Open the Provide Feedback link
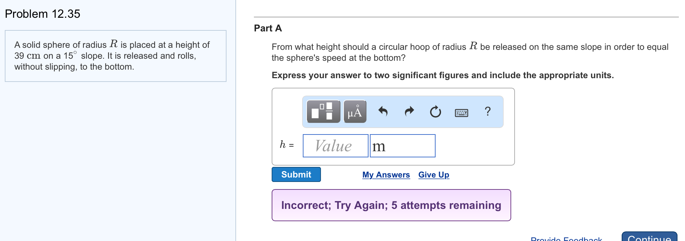This screenshot has width=685, height=241. click(566, 239)
